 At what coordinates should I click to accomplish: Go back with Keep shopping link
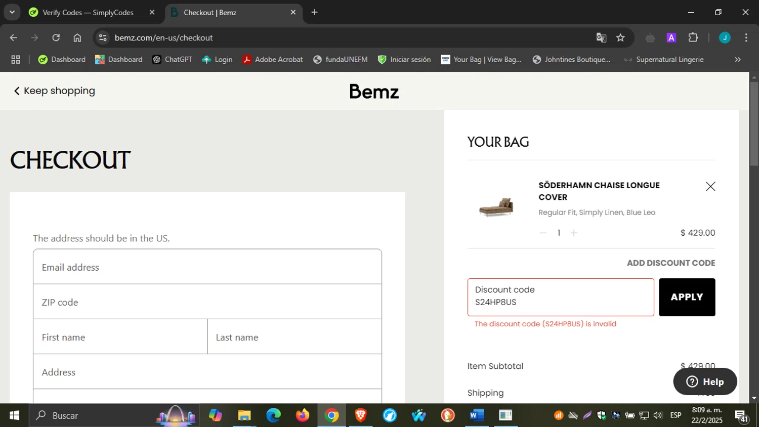[x=54, y=91]
